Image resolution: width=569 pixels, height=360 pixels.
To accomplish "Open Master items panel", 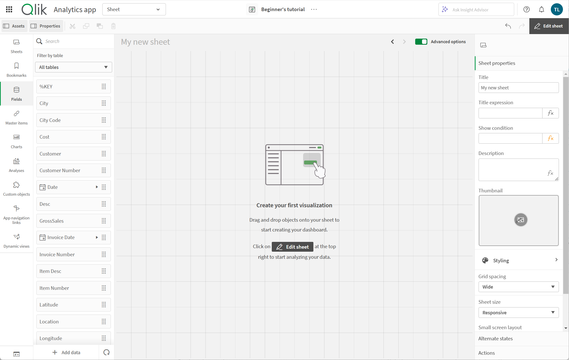I will tap(17, 117).
